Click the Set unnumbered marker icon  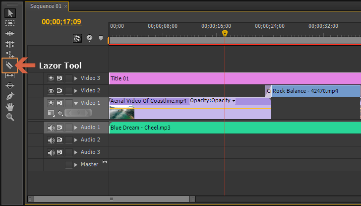tap(101, 38)
